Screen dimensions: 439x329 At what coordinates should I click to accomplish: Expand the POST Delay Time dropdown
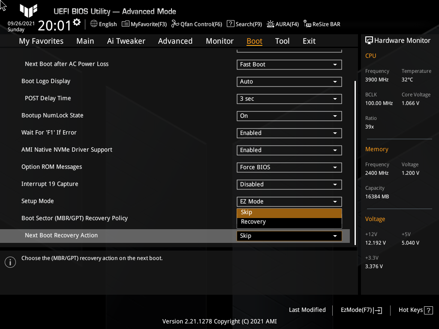289,99
